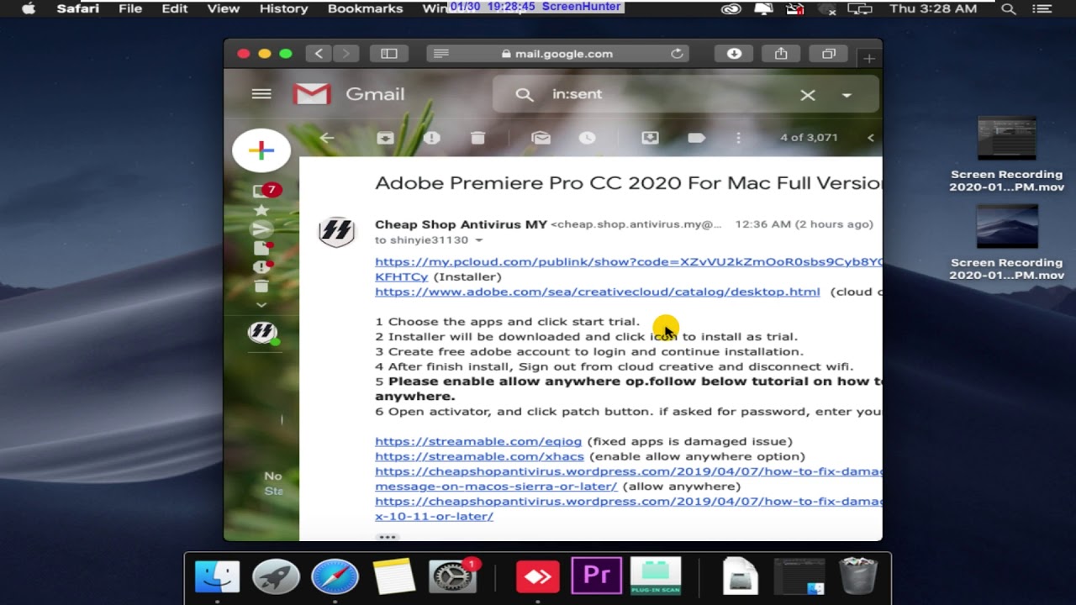Image resolution: width=1076 pixels, height=605 pixels.
Task: Open More options three-dot menu
Action: point(738,138)
